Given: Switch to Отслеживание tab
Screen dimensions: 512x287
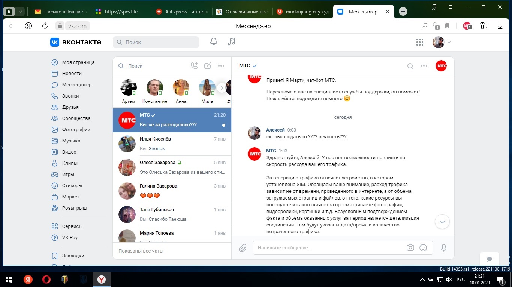Looking at the screenshot, I should click(x=243, y=12).
